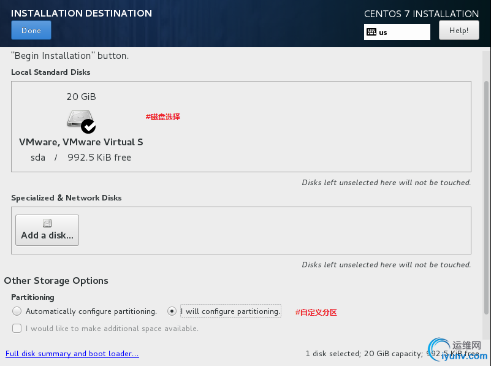Click the blue Done button

point(31,31)
